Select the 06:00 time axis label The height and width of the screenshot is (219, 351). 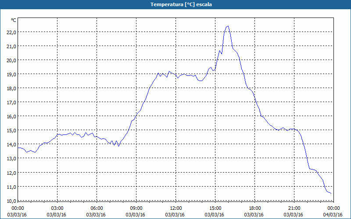[97, 208]
